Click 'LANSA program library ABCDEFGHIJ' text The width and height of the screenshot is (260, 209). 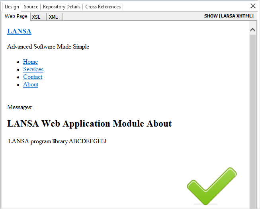coord(57,141)
